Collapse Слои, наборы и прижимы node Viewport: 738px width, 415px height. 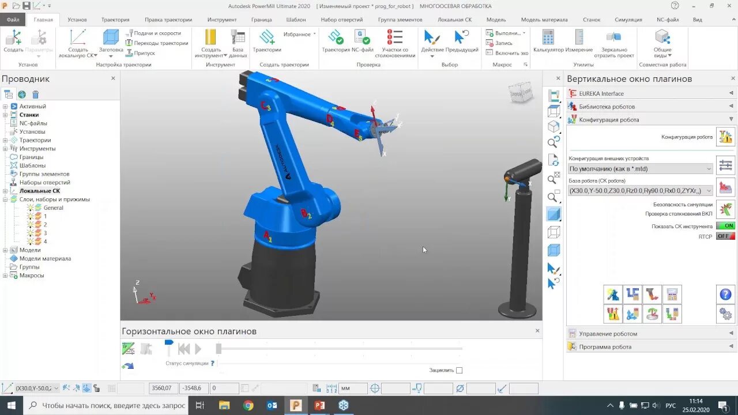coord(5,199)
